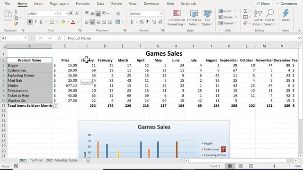
Task: Add a new sheet with plus button
Action: tap(88, 161)
